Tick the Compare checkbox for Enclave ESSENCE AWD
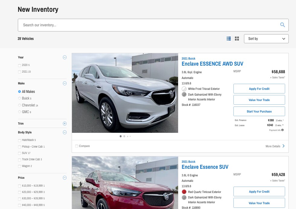Image resolution: width=296 pixels, height=209 pixels. tap(76, 146)
